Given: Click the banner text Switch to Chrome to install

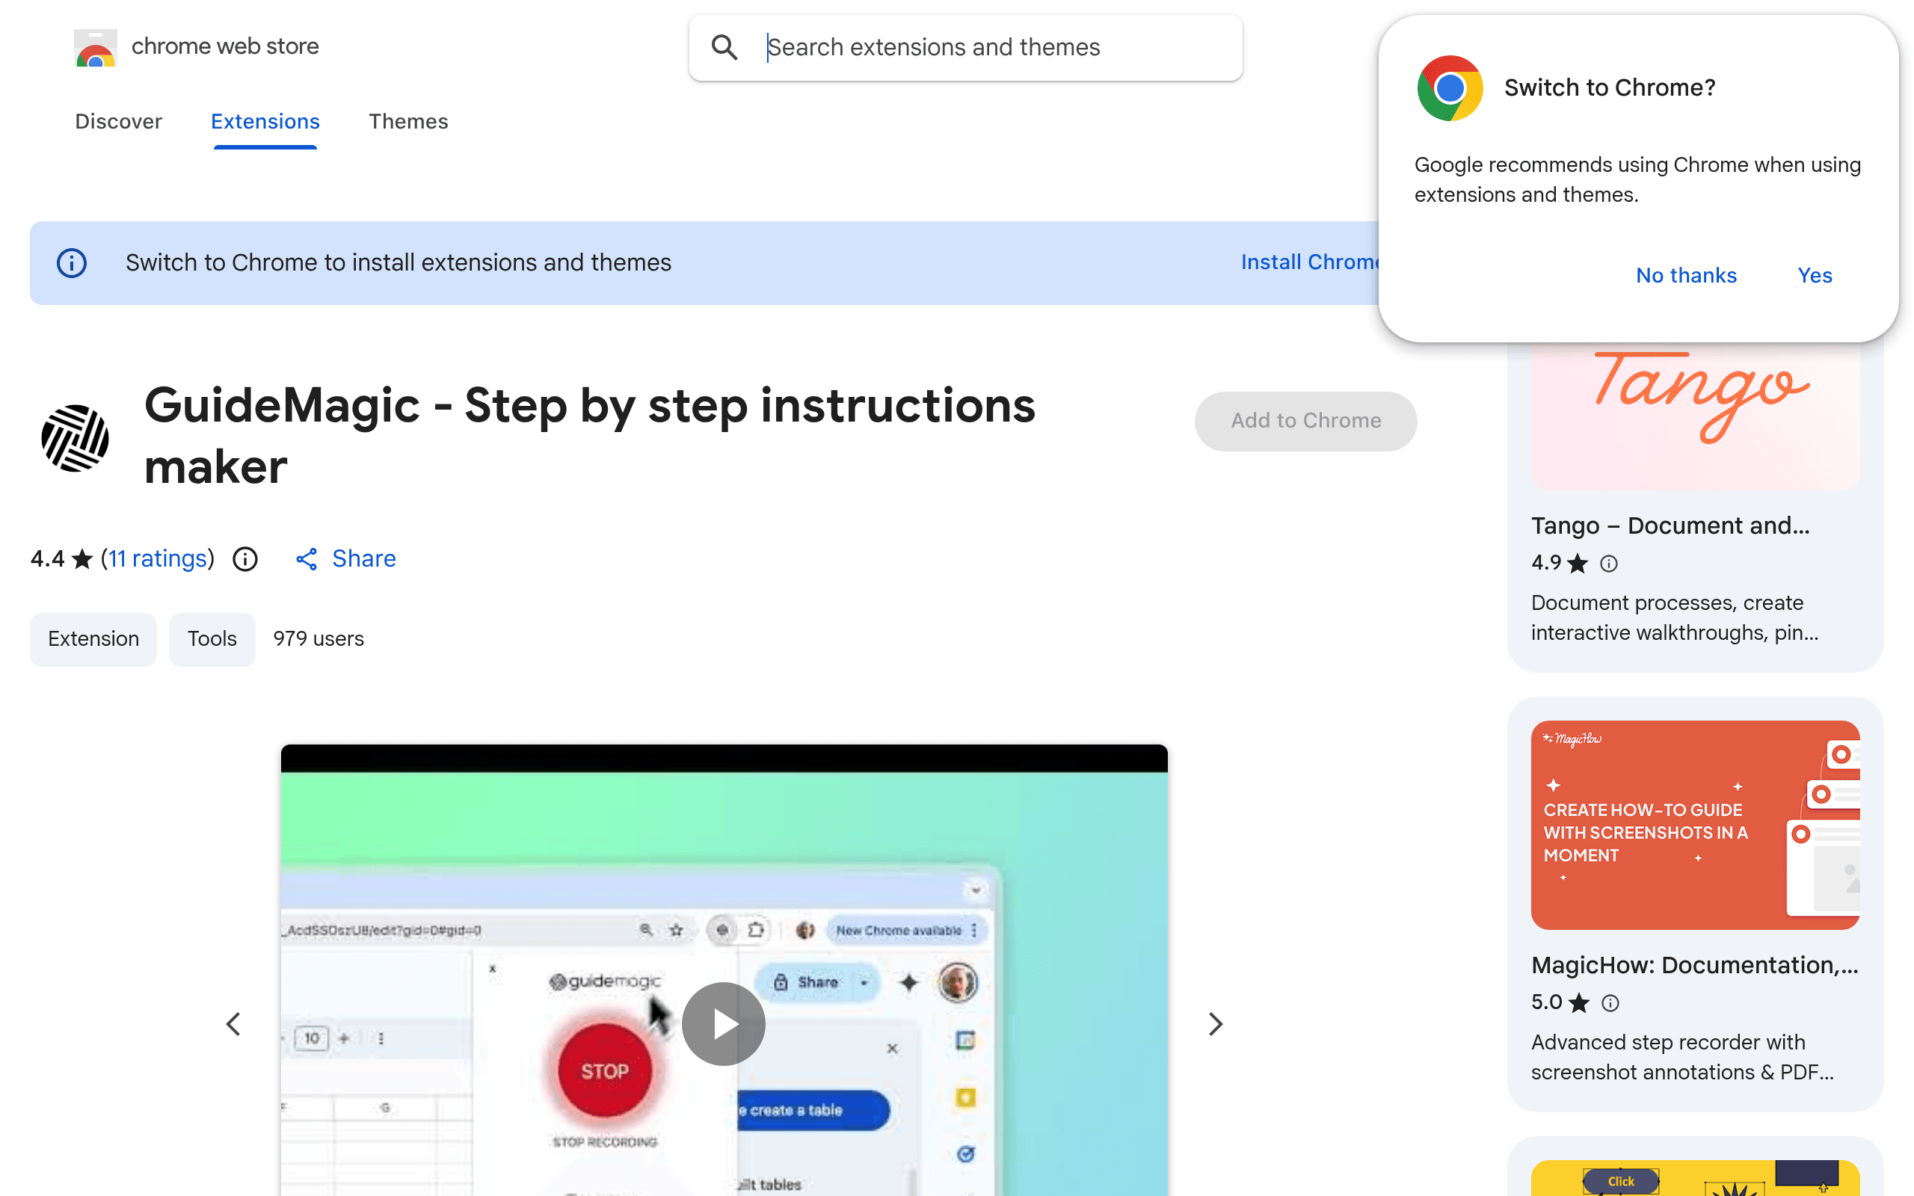Looking at the screenshot, I should [x=399, y=262].
